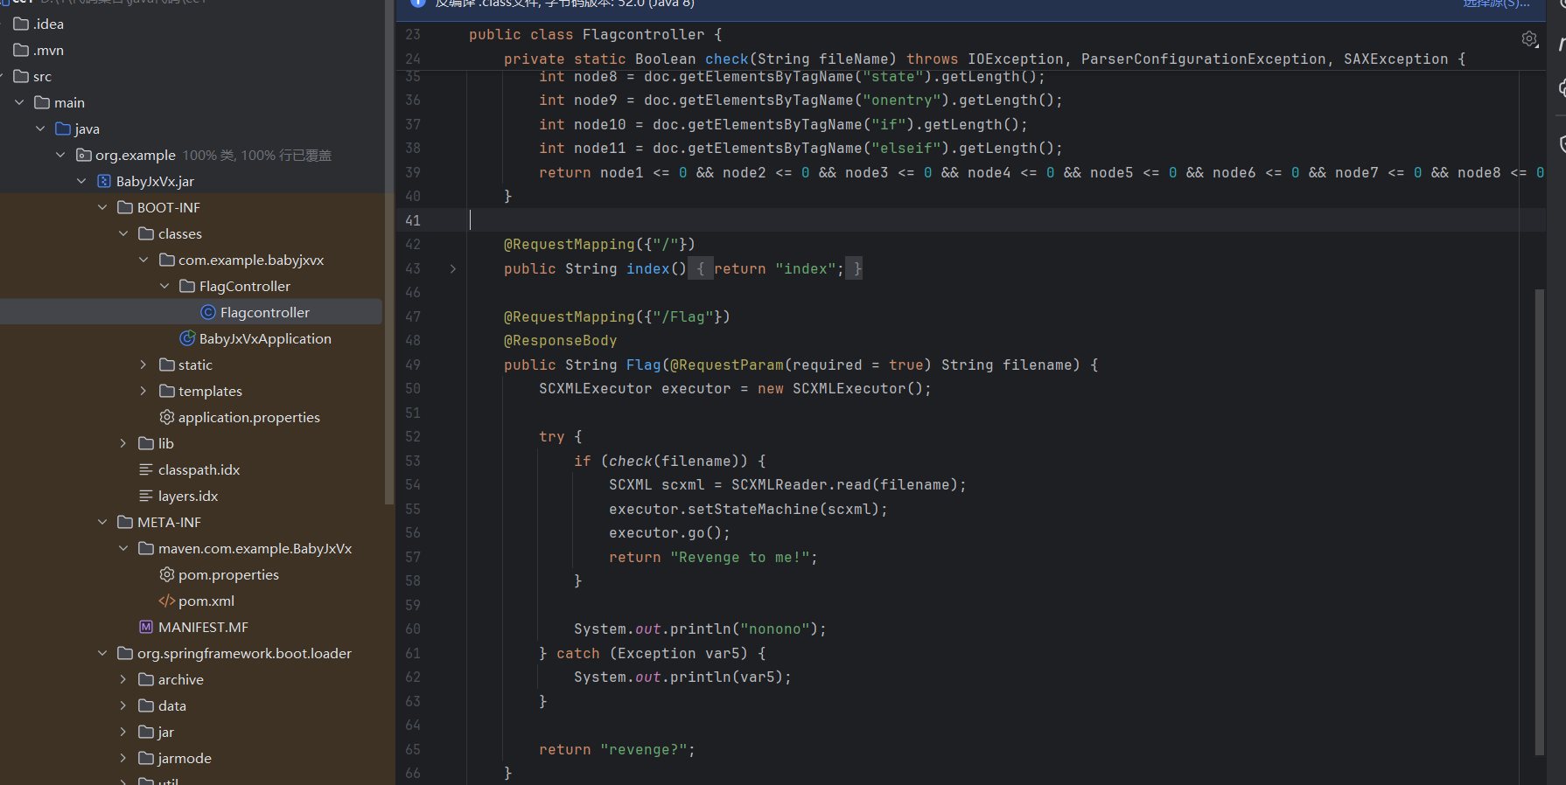
Task: Expand the archive folder
Action: click(123, 679)
